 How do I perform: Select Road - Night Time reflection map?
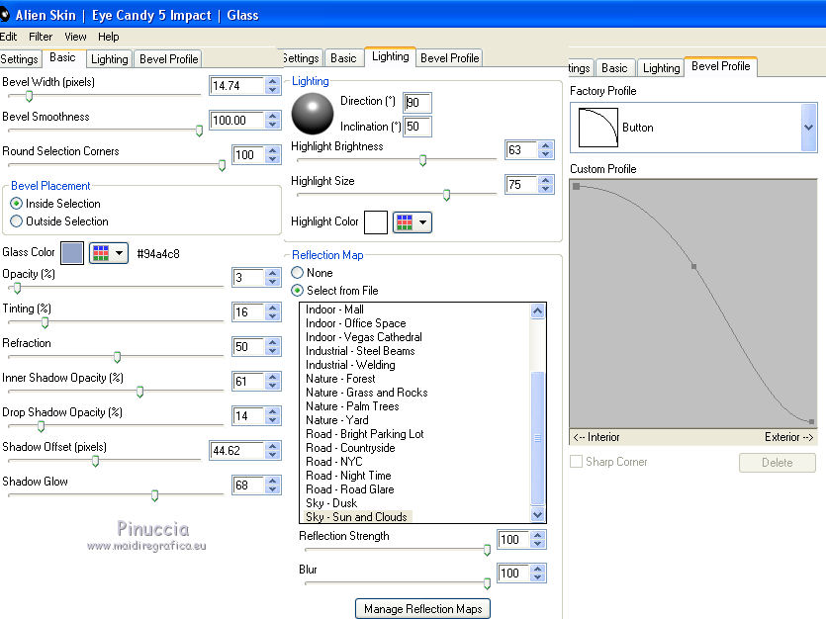(348, 476)
